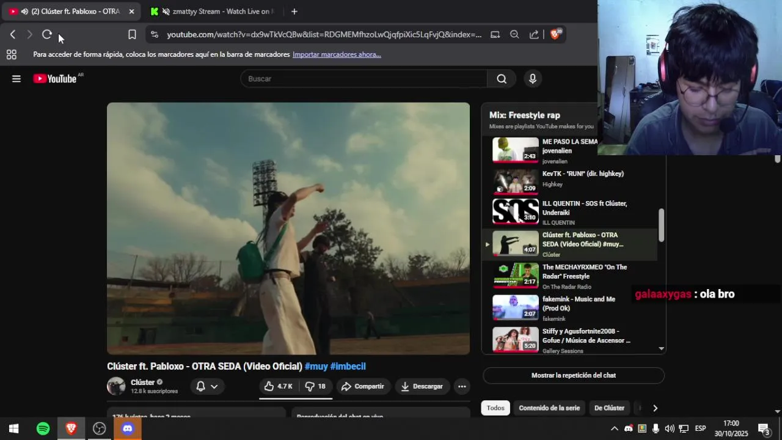Go back with browser back arrow
The height and width of the screenshot is (440, 782).
pyautogui.click(x=12, y=35)
